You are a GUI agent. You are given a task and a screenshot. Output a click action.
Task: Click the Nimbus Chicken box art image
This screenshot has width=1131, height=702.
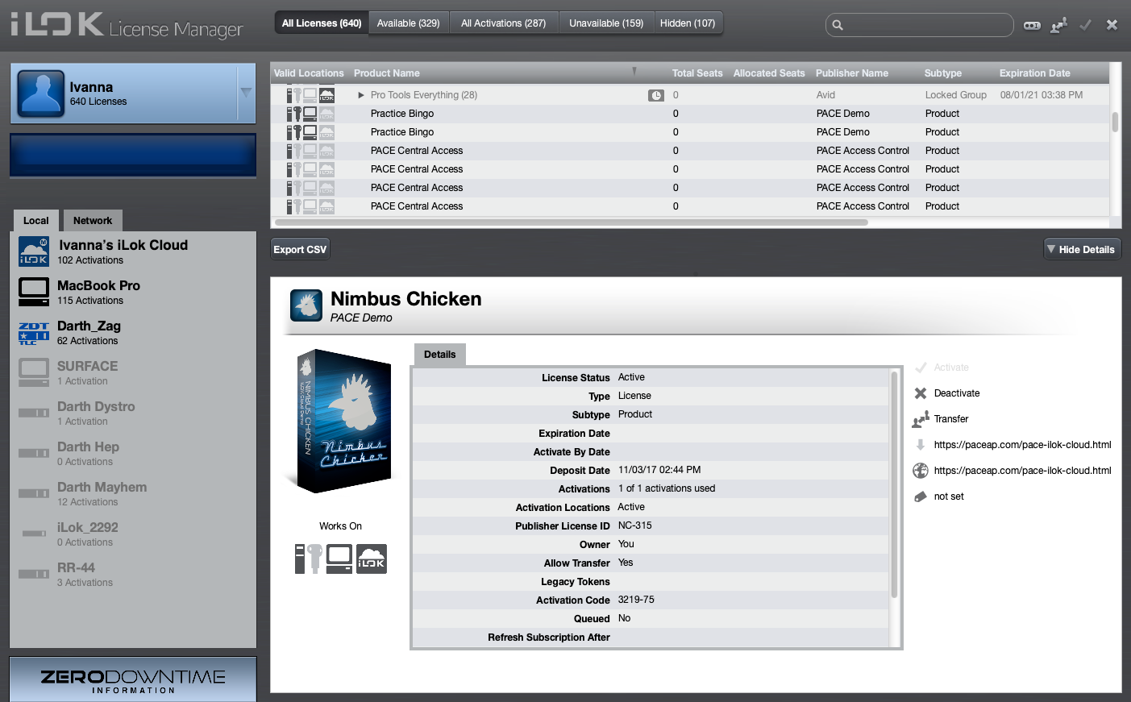pos(344,422)
